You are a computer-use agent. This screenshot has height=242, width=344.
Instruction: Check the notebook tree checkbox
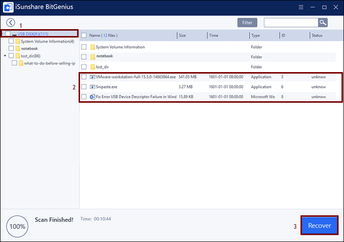point(11,48)
